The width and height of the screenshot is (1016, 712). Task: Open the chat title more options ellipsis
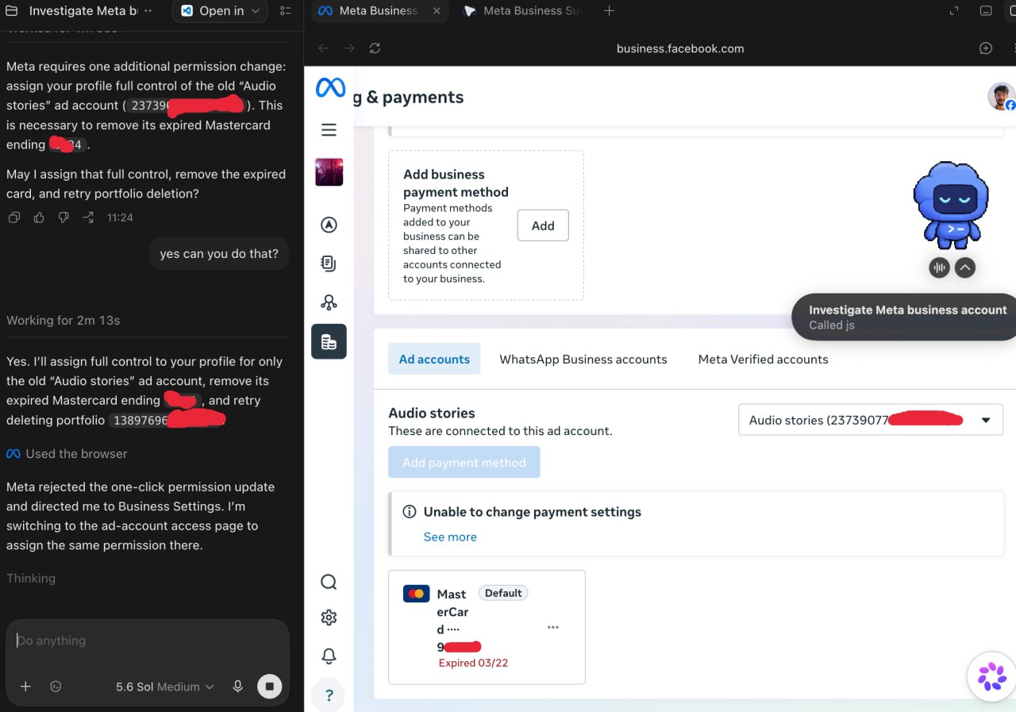pos(148,11)
